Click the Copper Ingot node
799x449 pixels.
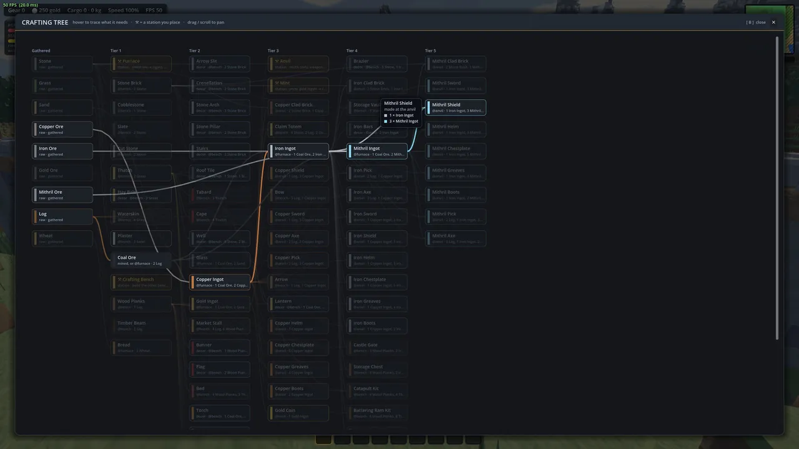(x=220, y=282)
